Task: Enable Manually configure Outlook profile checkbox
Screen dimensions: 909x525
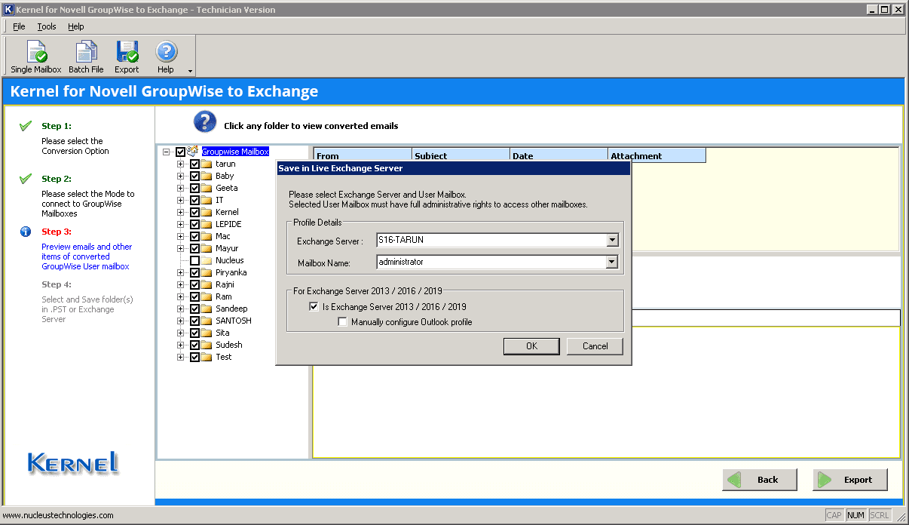Action: point(343,322)
